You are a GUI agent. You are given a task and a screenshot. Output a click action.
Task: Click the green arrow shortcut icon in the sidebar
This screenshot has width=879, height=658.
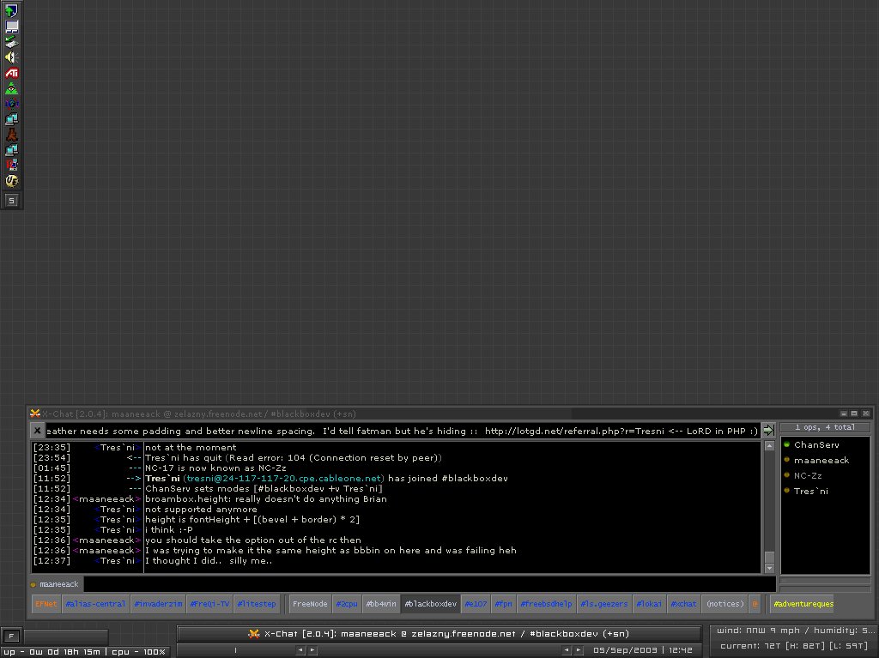(x=11, y=10)
